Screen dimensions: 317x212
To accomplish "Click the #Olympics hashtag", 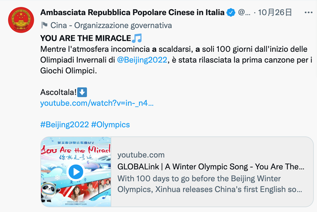I will pos(110,125).
